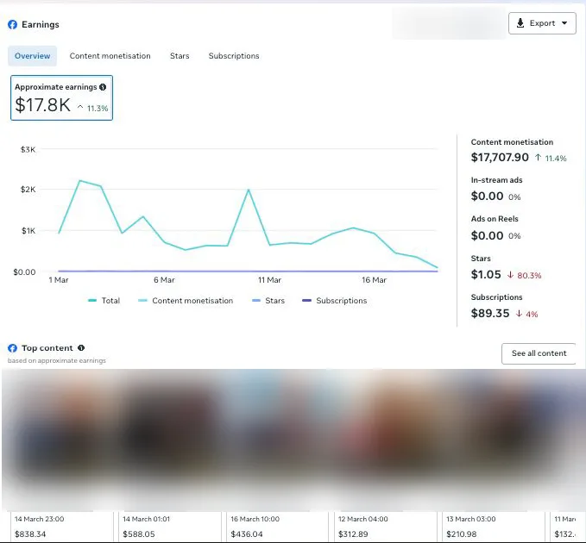This screenshot has height=543, width=586.
Task: Click the In-stream ads $0.00 value
Action: pyautogui.click(x=487, y=197)
